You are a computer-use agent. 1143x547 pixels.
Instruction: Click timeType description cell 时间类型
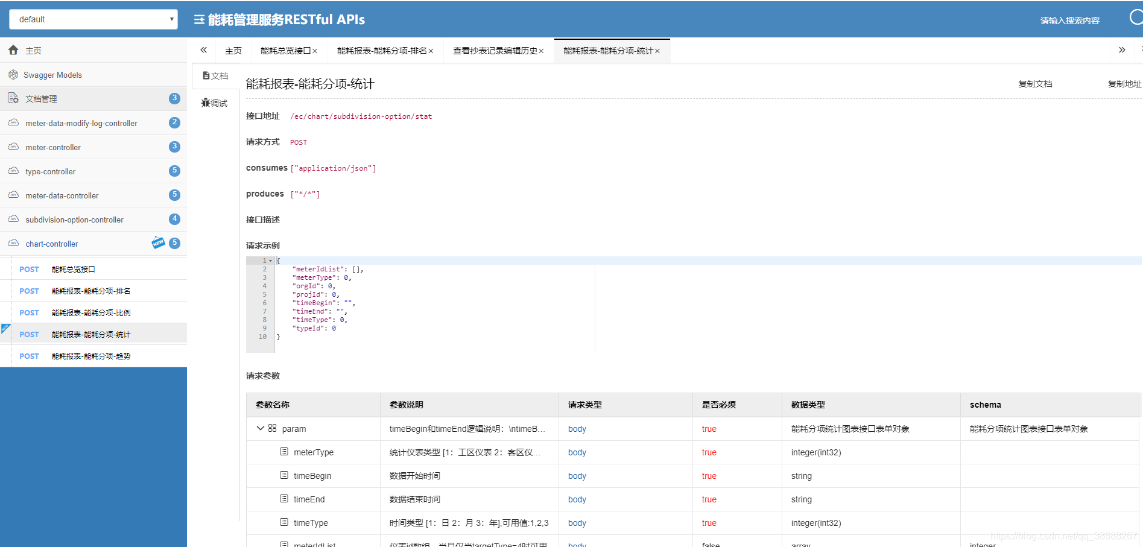point(469,523)
